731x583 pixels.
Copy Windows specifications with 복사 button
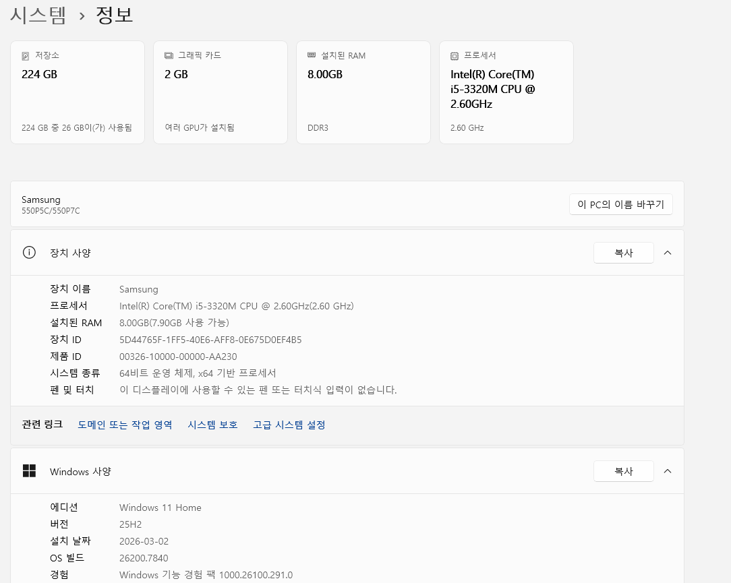tap(623, 471)
